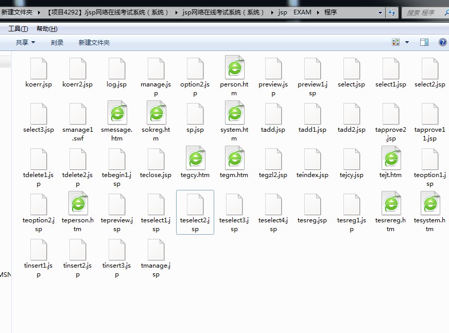
Task: Refresh the folder with the arrows button
Action: (391, 12)
